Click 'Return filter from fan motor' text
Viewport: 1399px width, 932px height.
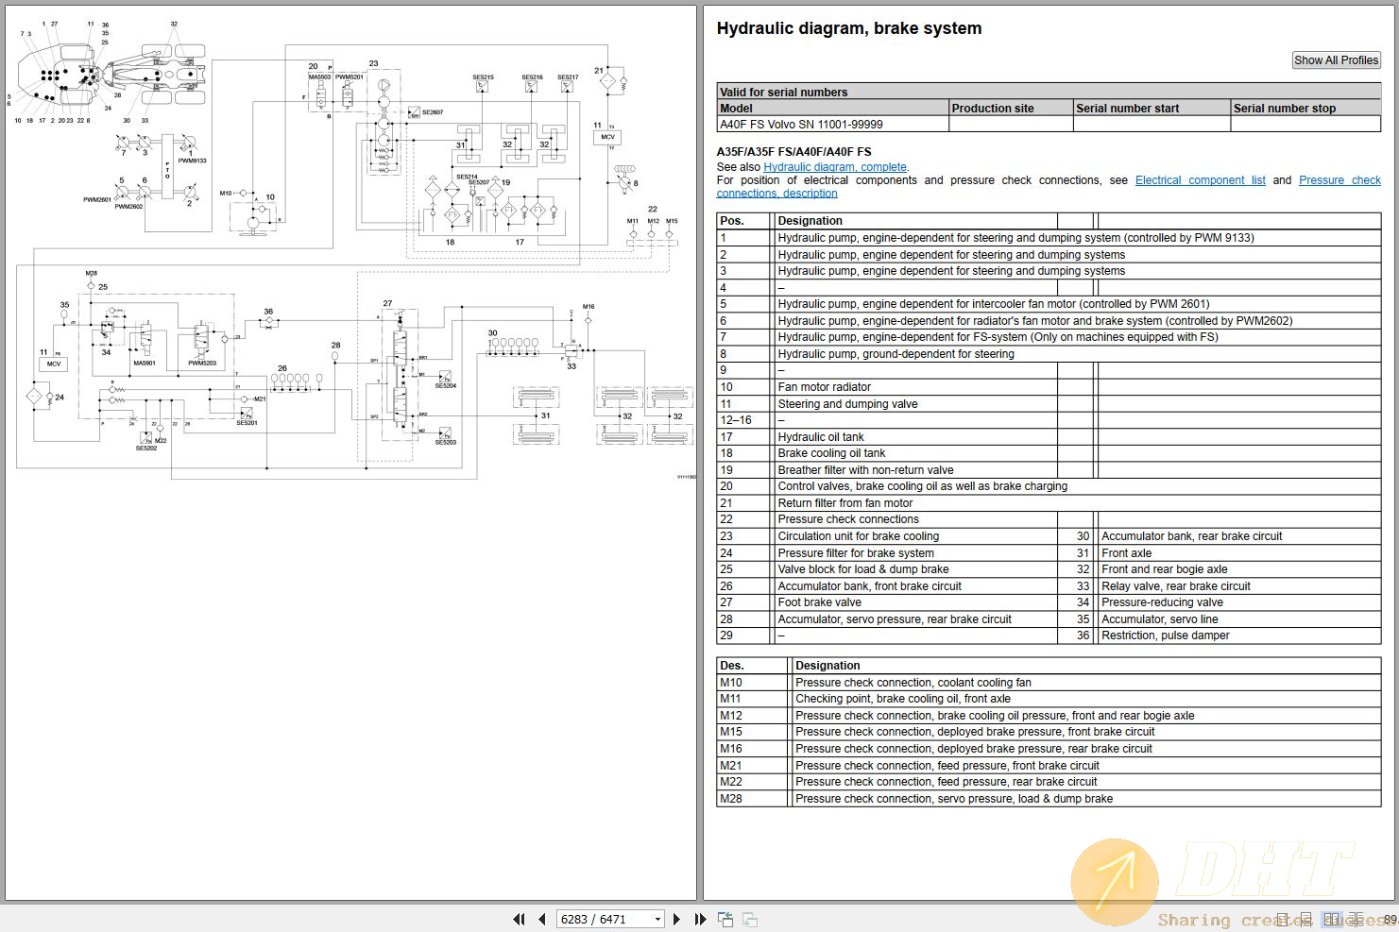tap(845, 503)
